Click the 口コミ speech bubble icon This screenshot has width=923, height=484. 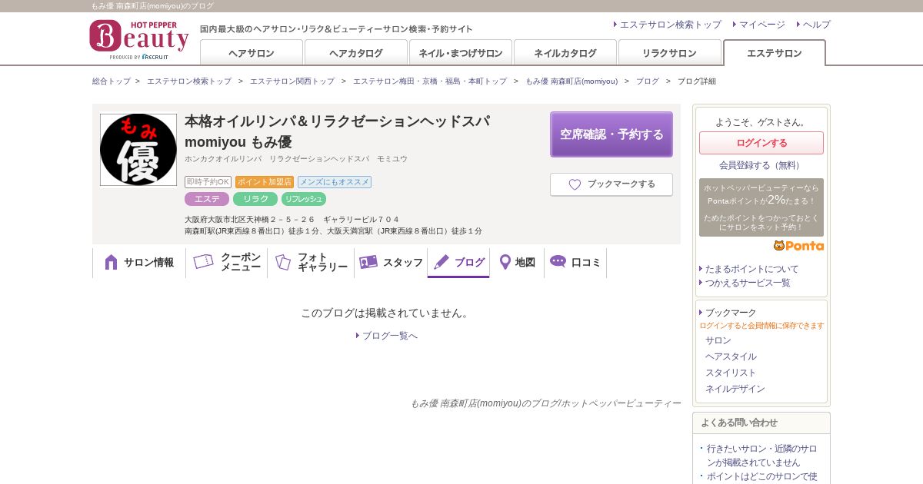(x=558, y=261)
